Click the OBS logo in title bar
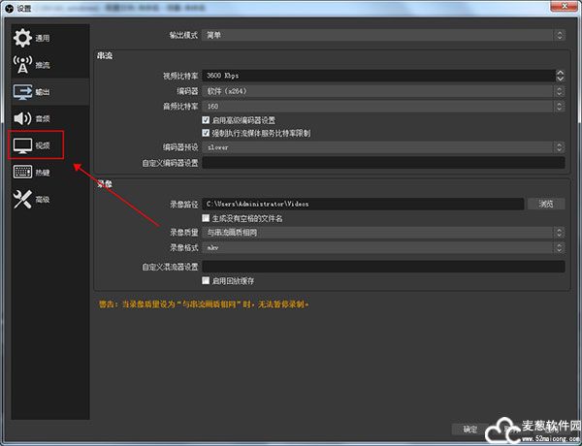582x446 pixels. click(9, 8)
